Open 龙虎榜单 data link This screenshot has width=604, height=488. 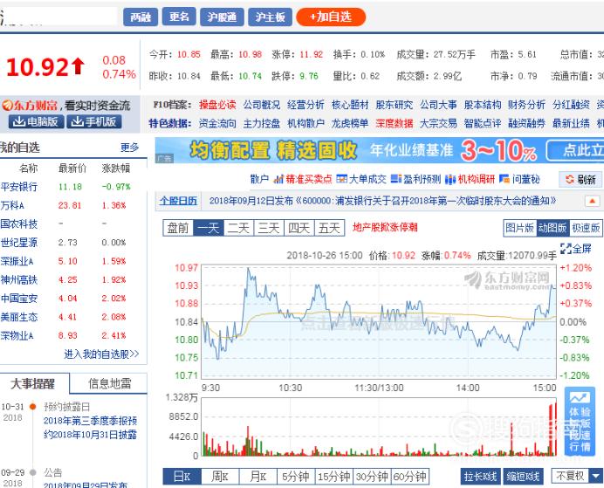pos(350,123)
